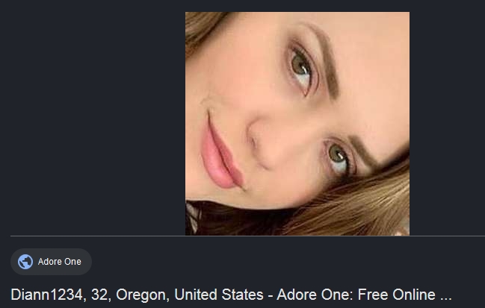The image size is (485, 308).
Task: Click the dark area right of the photo
Action: (x=448, y=124)
